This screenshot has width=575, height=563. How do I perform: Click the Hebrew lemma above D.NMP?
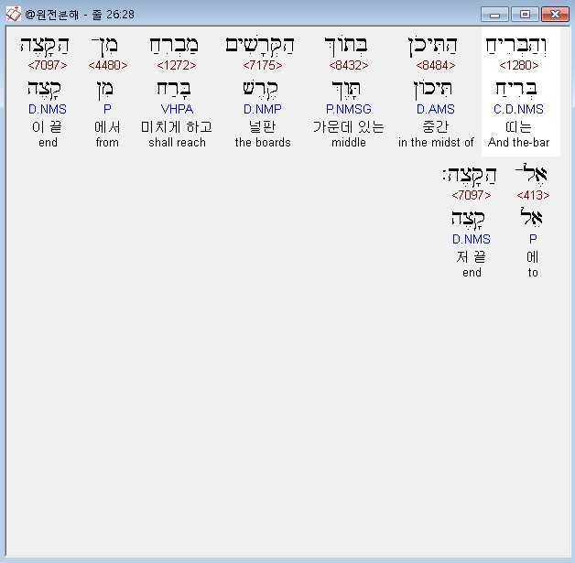(260, 90)
